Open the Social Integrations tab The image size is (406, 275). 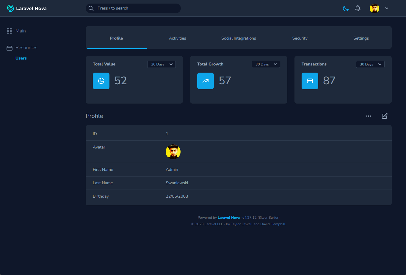point(239,38)
